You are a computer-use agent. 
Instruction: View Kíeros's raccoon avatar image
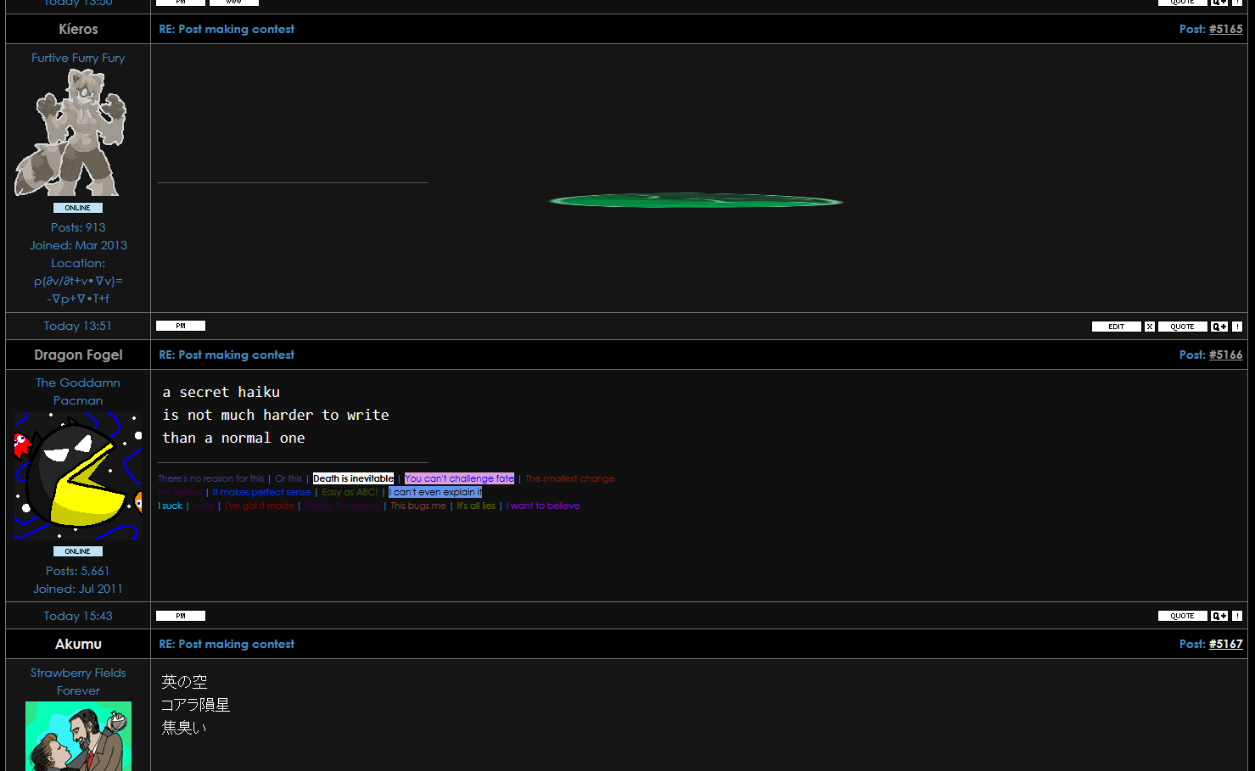[x=70, y=132]
